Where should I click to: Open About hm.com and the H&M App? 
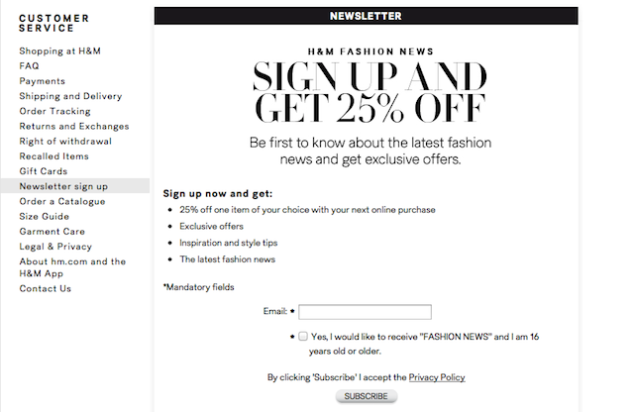tap(72, 267)
